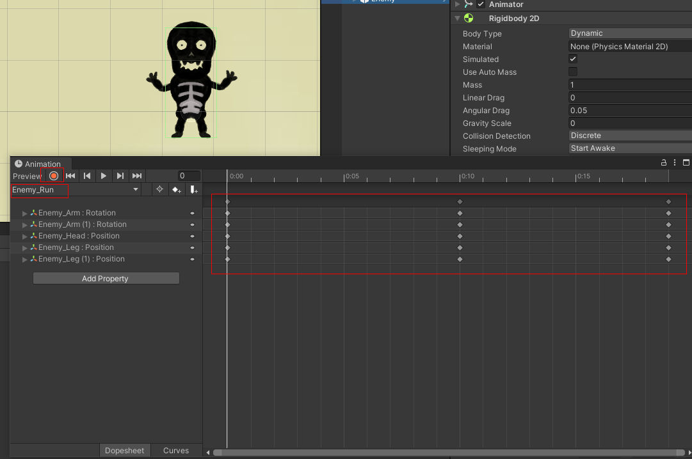Select Enemy_Leg (1) : Position row
Viewport: 692px width, 459px height.
tap(106, 259)
